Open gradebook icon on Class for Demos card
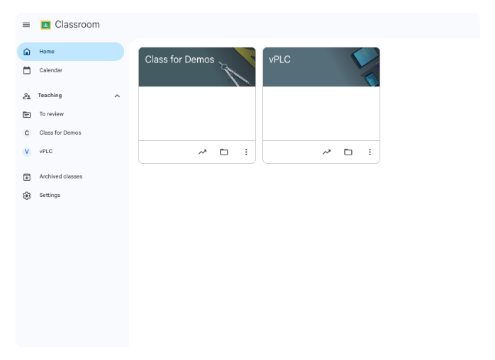The height and width of the screenshot is (360, 495). pos(202,152)
